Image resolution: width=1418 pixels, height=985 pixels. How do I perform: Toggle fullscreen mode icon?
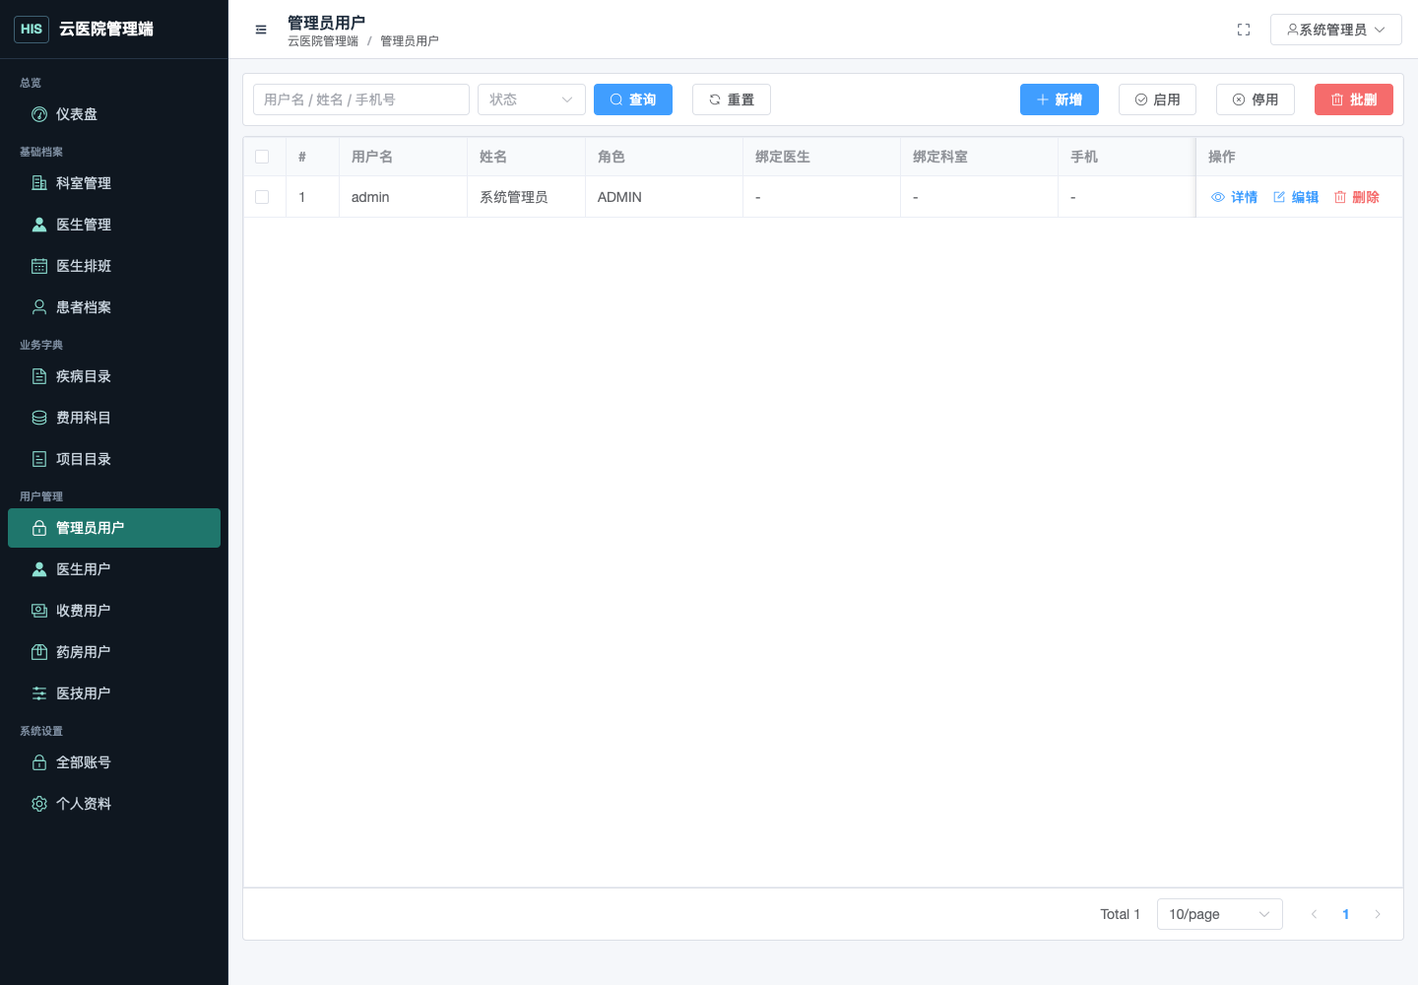1244,30
